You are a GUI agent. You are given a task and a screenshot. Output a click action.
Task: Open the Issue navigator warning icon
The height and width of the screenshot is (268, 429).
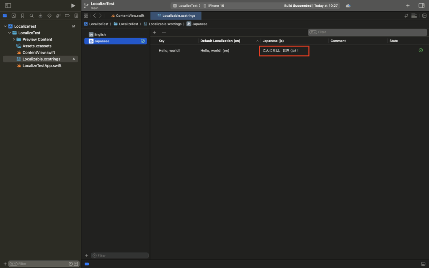click(41, 15)
